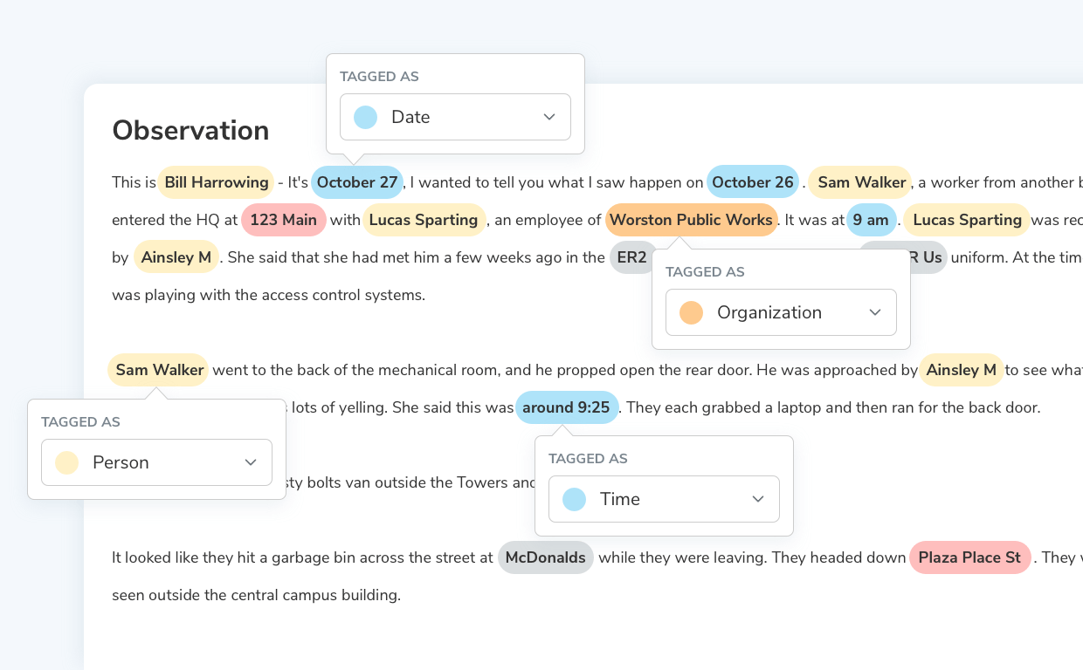This screenshot has height=670, width=1083.
Task: Expand the Date tag type dropdown
Action: [x=549, y=116]
